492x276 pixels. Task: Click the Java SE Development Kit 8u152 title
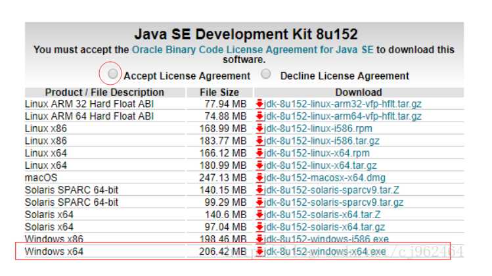click(246, 34)
